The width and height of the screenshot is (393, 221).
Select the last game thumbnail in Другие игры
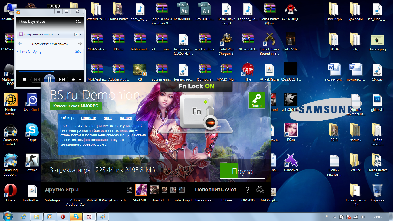tap(182, 190)
